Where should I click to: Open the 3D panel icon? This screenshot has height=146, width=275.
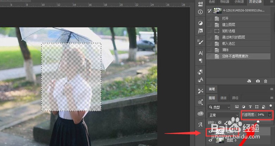pos(200,4)
